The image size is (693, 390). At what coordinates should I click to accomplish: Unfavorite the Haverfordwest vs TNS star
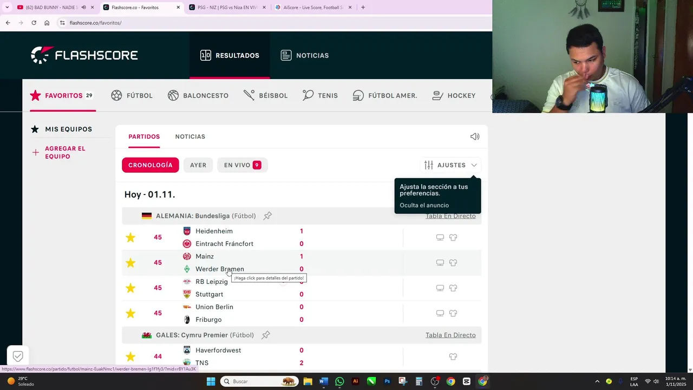[130, 356]
